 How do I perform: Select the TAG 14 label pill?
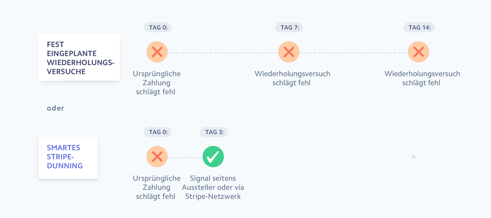coord(419,27)
